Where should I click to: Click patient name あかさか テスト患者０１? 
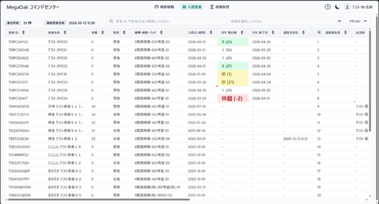click(64, 171)
